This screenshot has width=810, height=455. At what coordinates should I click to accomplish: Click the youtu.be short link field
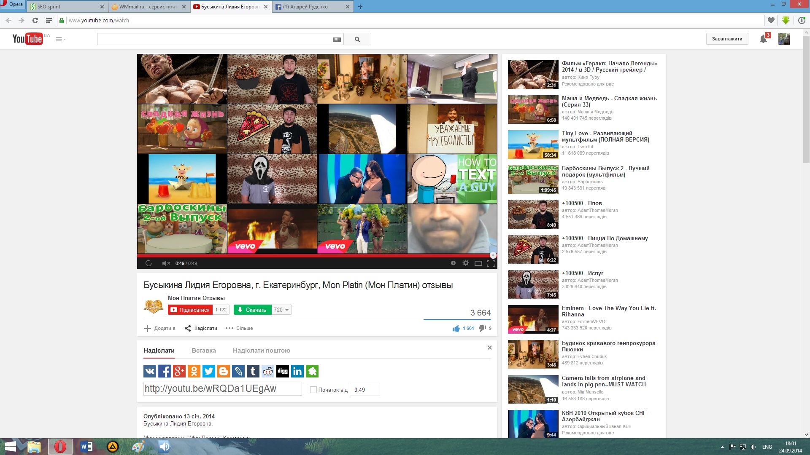click(223, 388)
